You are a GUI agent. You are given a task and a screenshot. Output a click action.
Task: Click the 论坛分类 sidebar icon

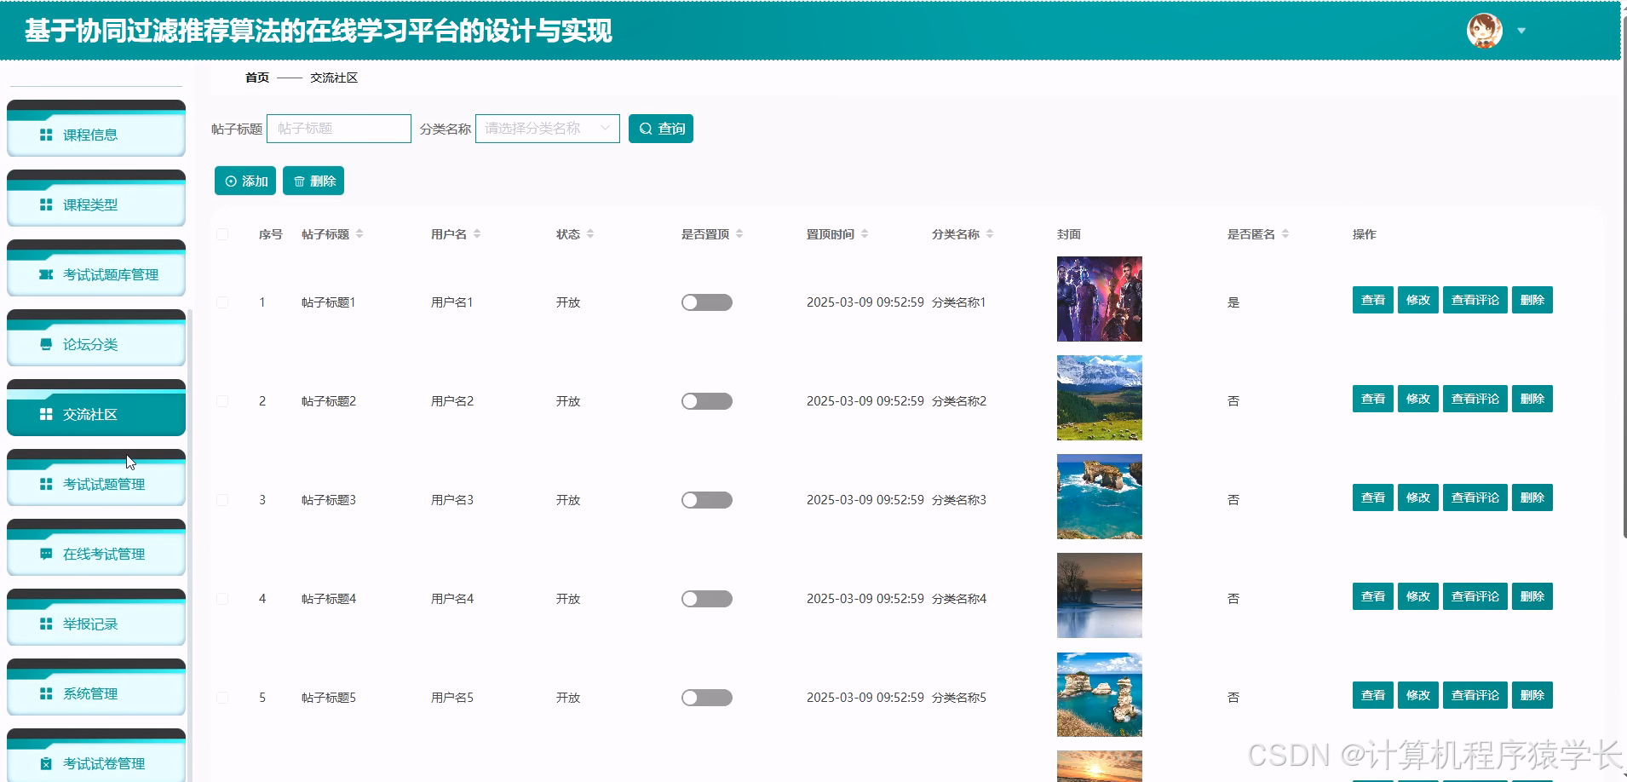click(x=46, y=344)
